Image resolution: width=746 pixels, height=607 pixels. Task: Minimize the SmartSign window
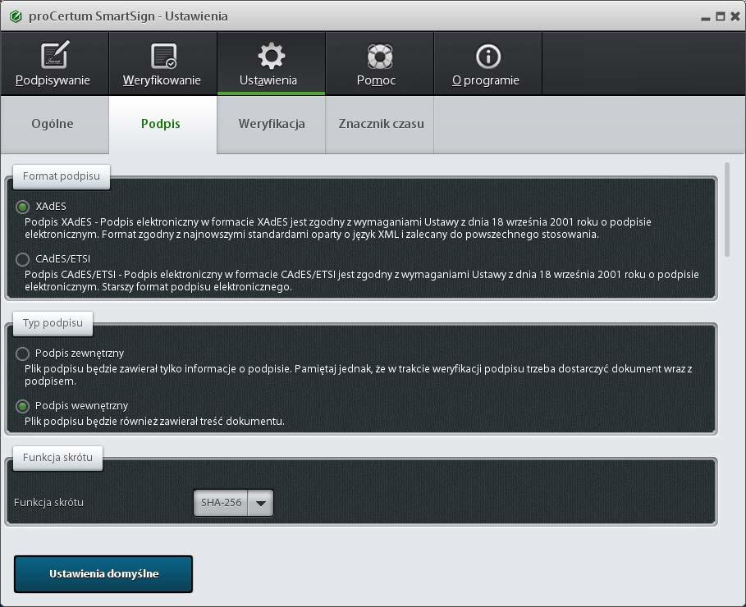pyautogui.click(x=706, y=17)
